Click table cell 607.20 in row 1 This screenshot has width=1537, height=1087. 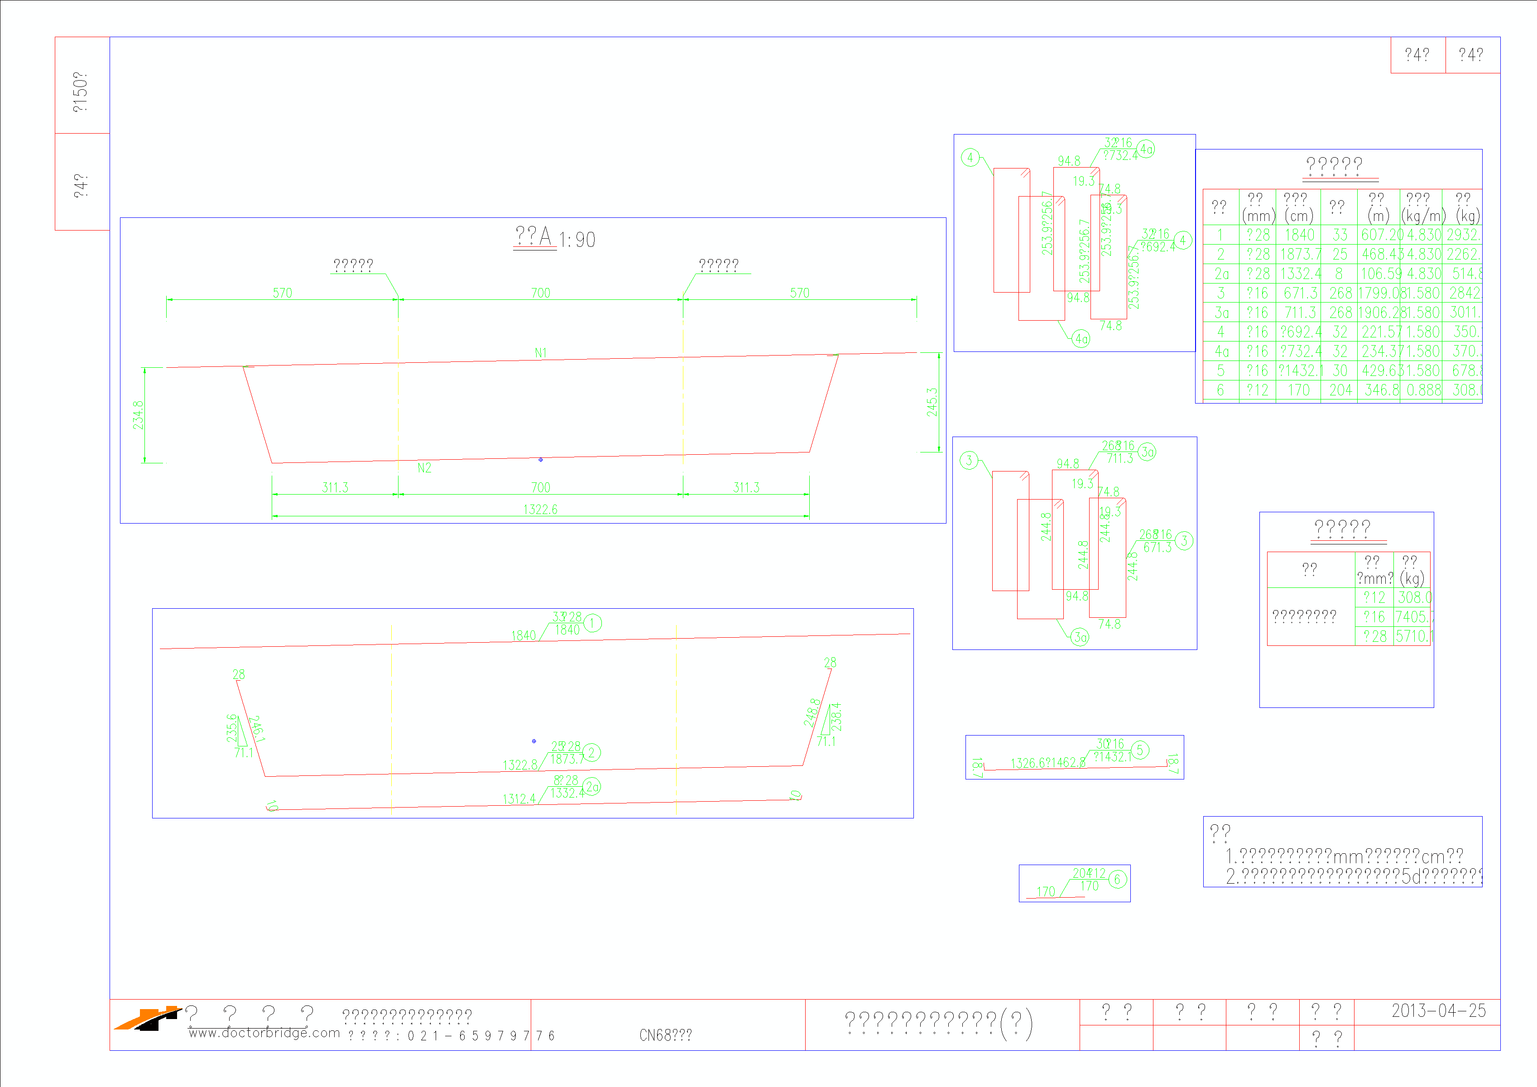click(1383, 235)
